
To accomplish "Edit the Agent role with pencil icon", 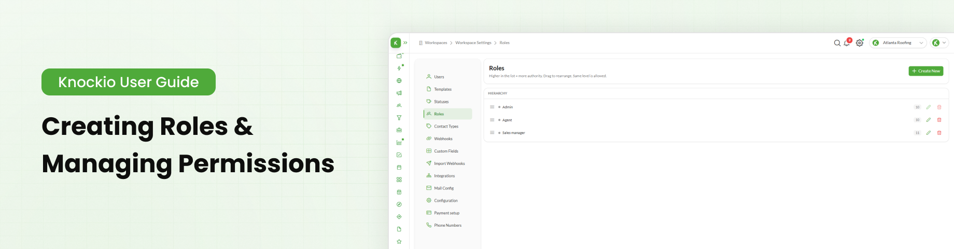I will 929,120.
